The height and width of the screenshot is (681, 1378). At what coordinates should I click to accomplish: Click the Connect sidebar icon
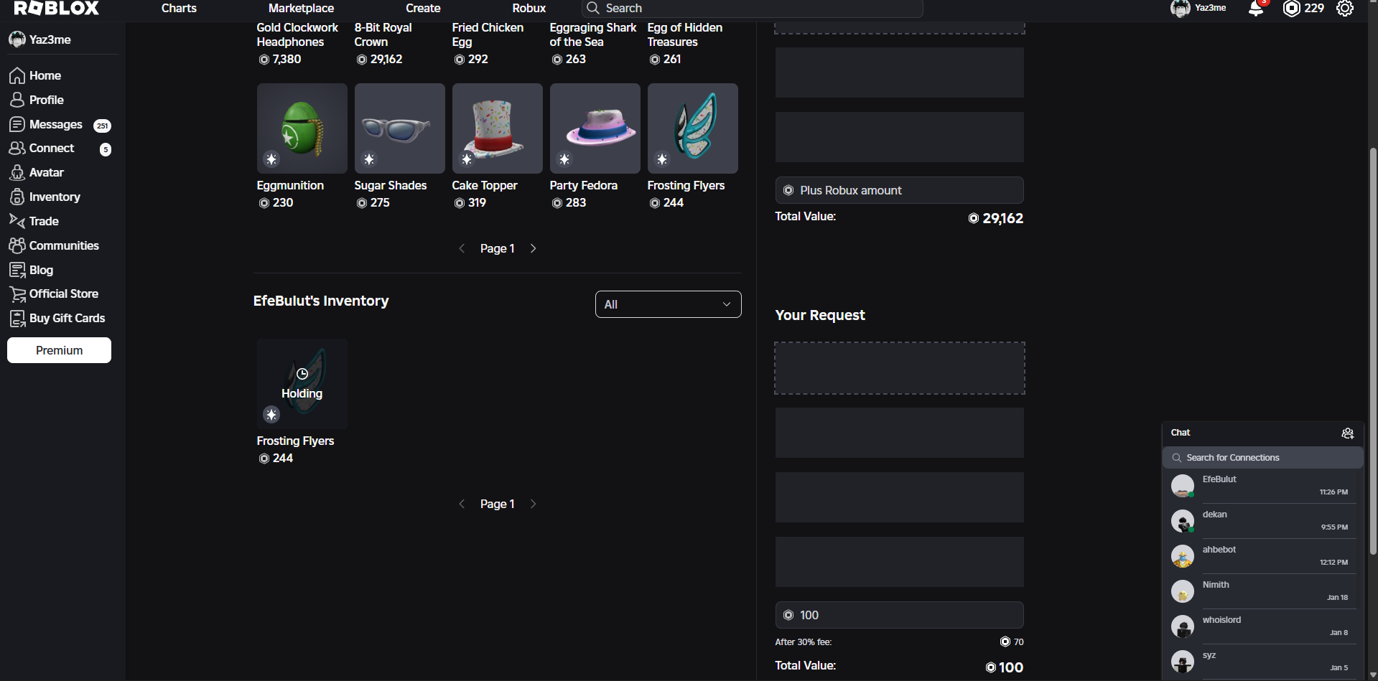pyautogui.click(x=17, y=148)
